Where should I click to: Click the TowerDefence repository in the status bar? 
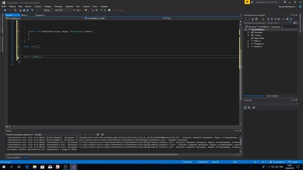[277, 162]
